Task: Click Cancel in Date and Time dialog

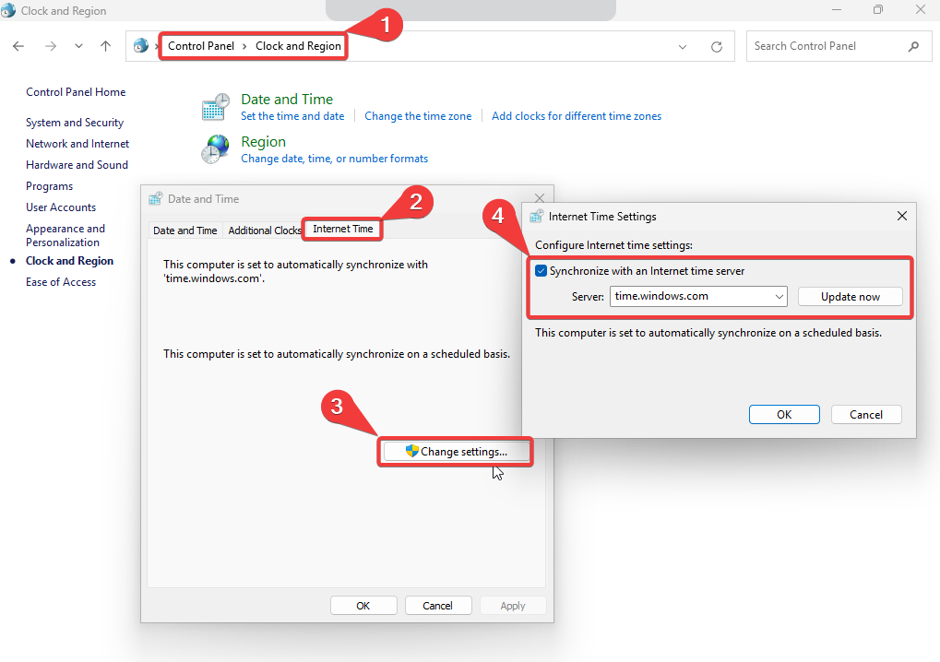Action: tap(437, 606)
